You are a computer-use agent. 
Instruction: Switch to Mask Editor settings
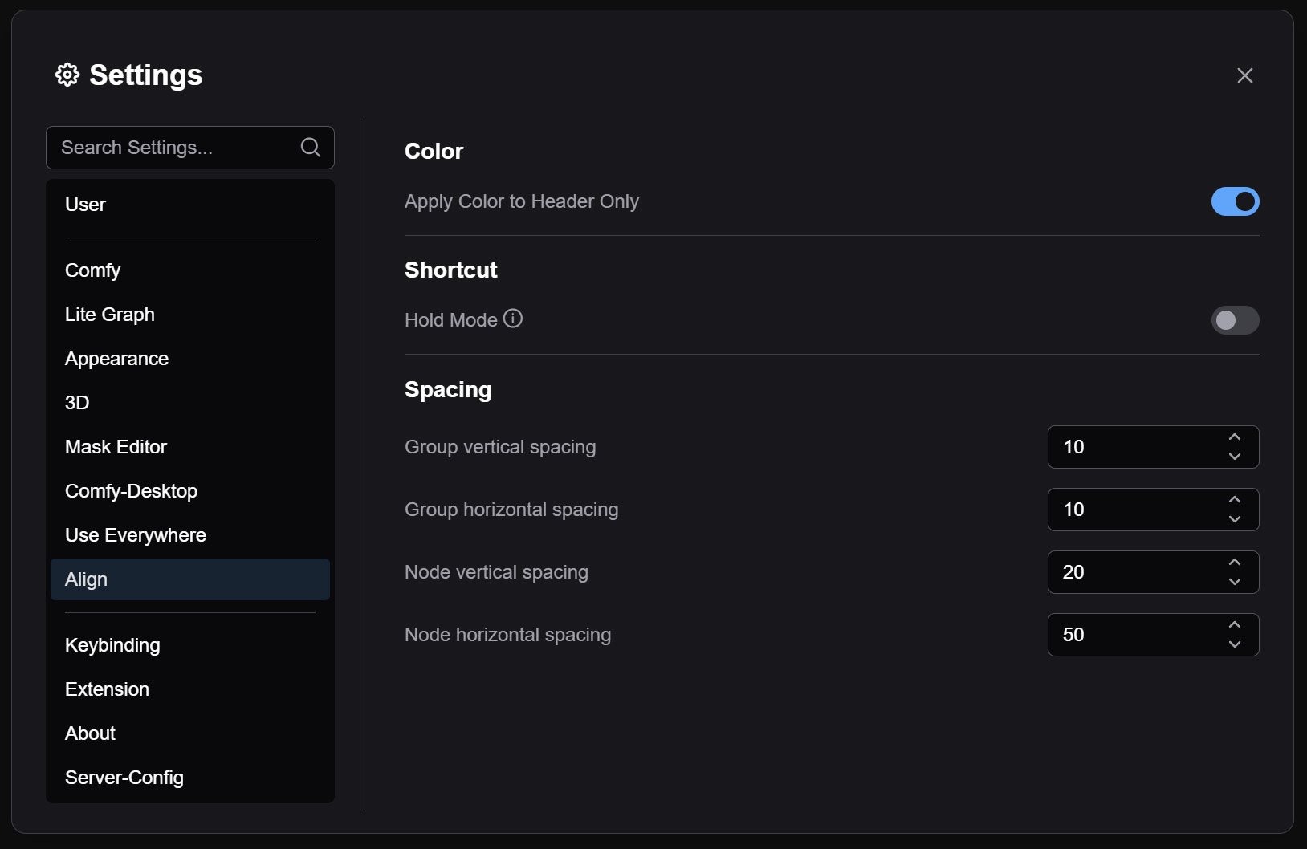click(116, 447)
